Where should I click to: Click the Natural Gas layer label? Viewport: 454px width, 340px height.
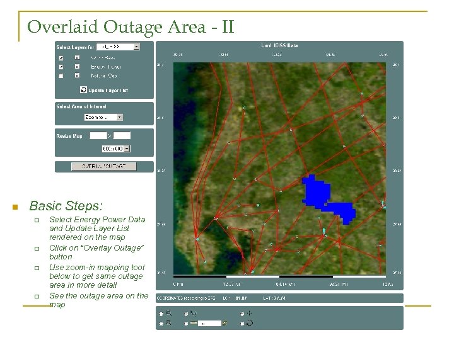click(103, 76)
